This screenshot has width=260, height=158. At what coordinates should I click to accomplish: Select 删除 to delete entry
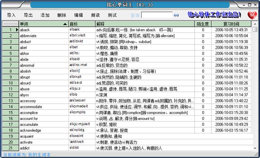coord(62,15)
